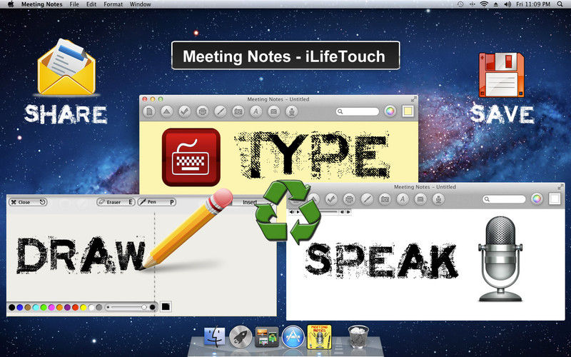Open color wheel picker in yellow note window
571x357 pixels.
pos(390,111)
